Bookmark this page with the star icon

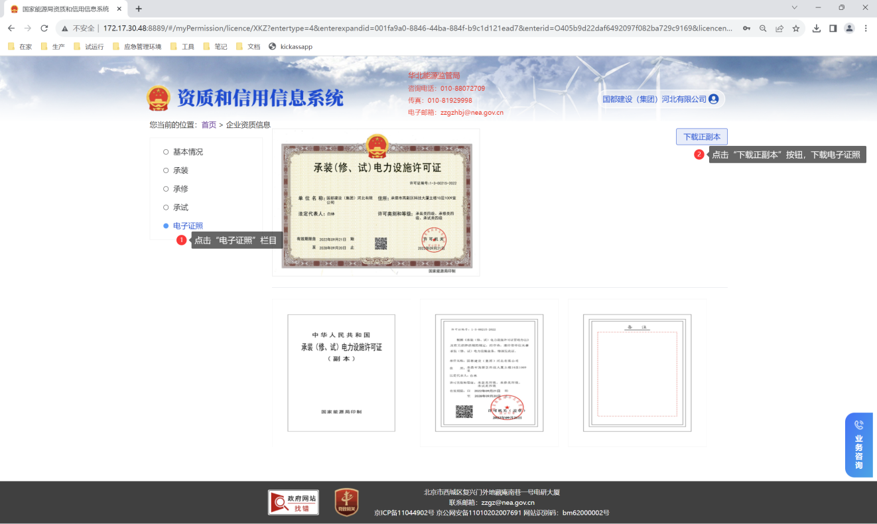(x=796, y=29)
